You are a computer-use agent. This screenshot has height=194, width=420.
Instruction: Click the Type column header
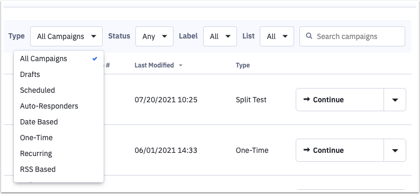click(x=243, y=65)
